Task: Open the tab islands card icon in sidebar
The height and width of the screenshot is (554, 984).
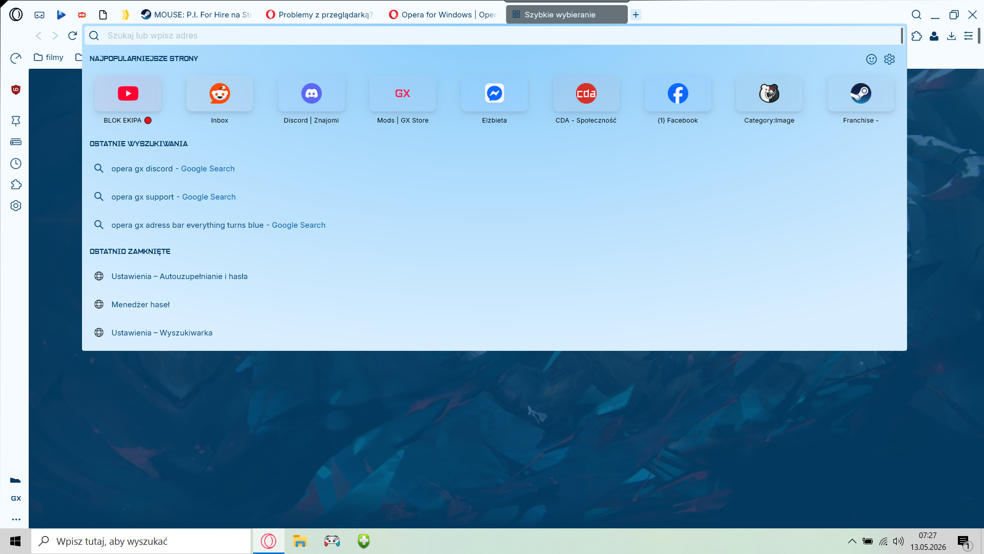Action: click(16, 142)
